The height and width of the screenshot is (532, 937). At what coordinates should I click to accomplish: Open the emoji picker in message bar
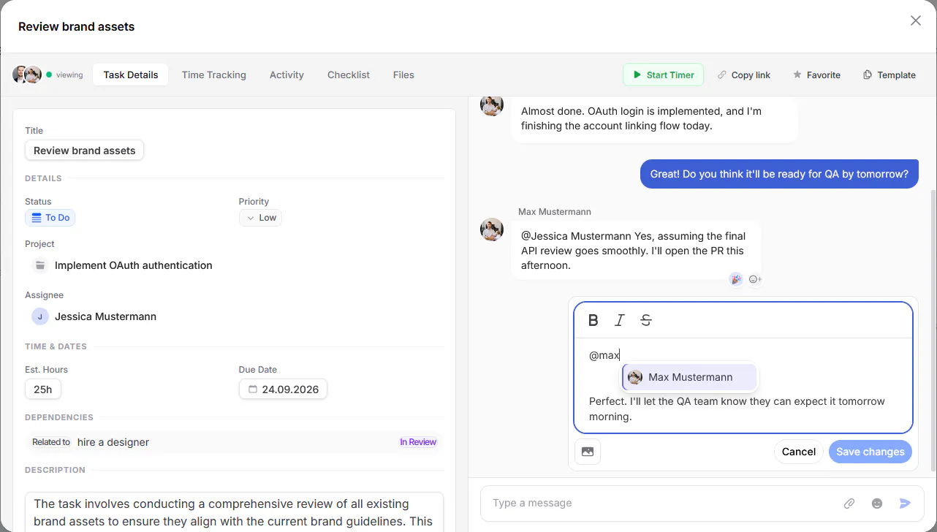[877, 503]
